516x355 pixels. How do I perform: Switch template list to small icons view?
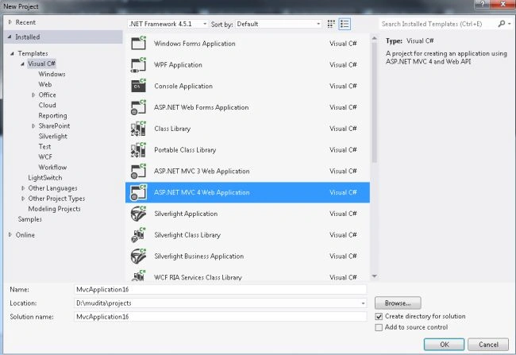pos(331,24)
